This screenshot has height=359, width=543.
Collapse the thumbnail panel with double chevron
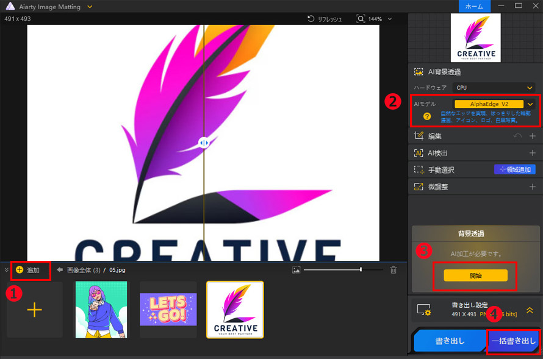pyautogui.click(x=7, y=269)
